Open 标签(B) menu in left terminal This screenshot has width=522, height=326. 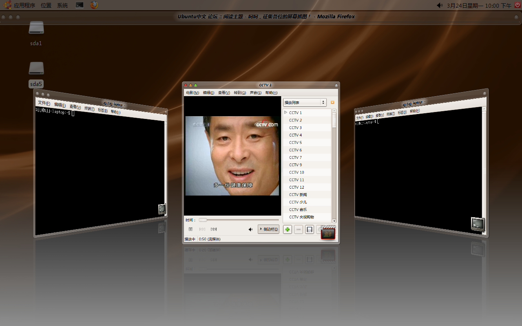click(102, 110)
